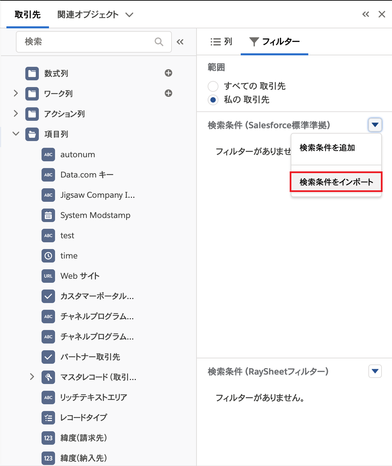
Task: Click the calendar icon for System Modstamp
Action: pyautogui.click(x=48, y=215)
